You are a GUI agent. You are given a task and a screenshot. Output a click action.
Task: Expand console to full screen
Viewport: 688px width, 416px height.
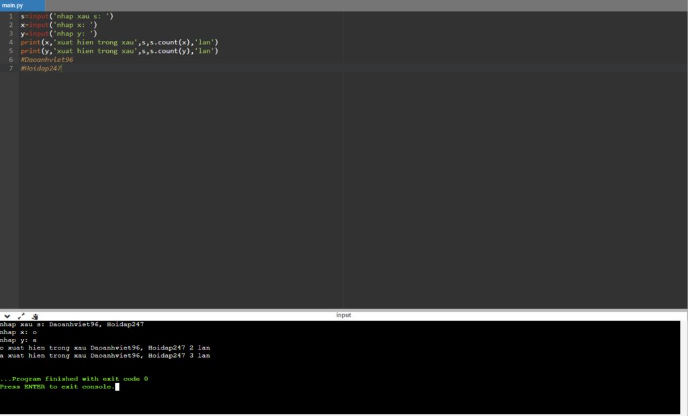(x=21, y=316)
